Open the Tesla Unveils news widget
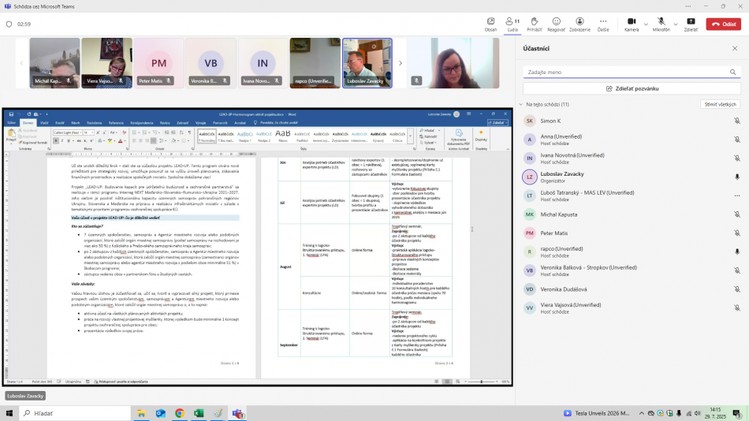Screen dimensions: 749x421 pyautogui.click(x=597, y=413)
